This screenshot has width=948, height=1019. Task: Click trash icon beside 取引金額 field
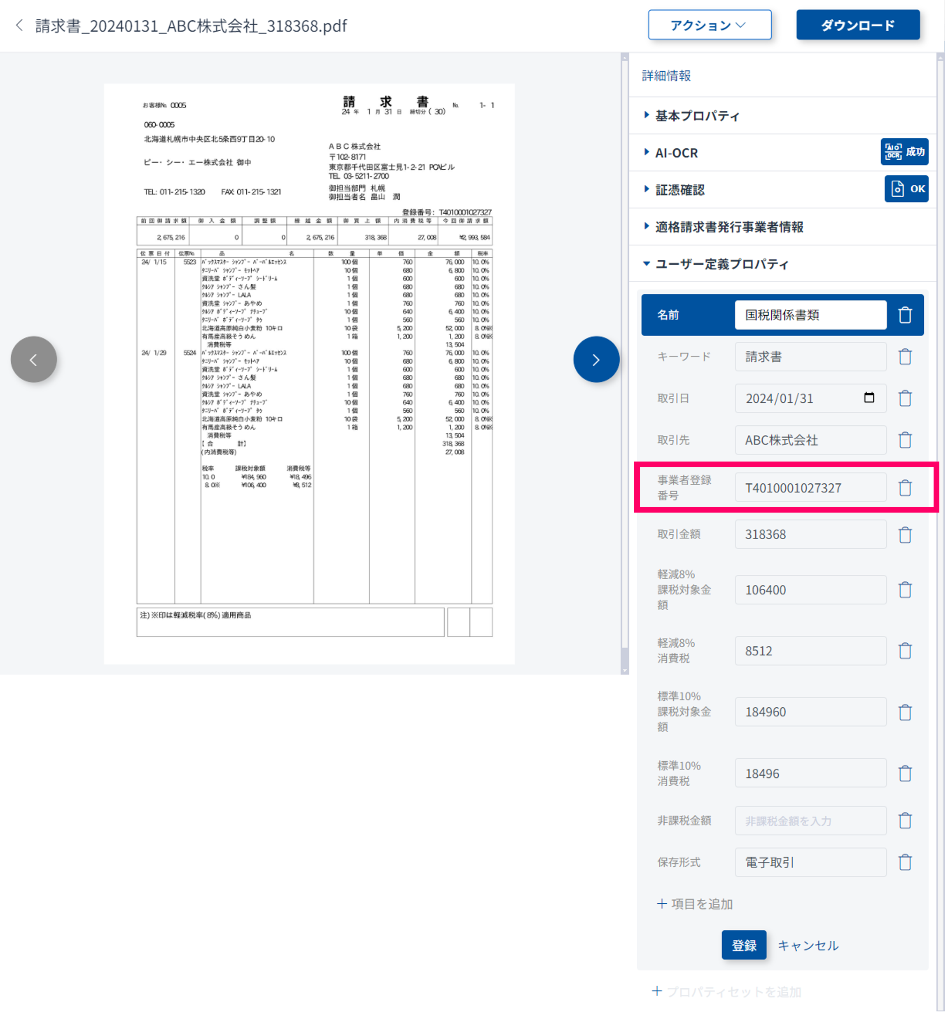point(905,535)
